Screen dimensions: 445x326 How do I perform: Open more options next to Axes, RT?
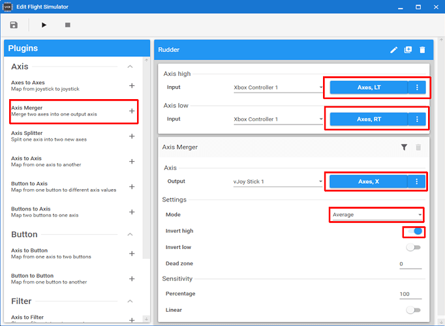(417, 119)
